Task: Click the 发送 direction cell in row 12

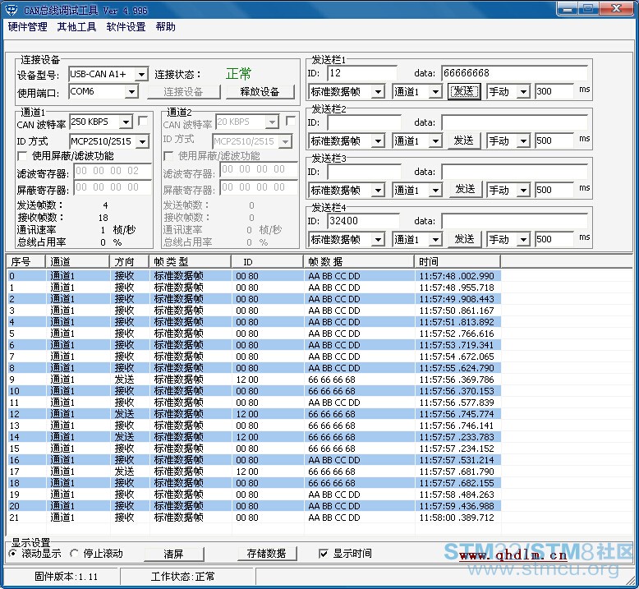Action: point(124,414)
